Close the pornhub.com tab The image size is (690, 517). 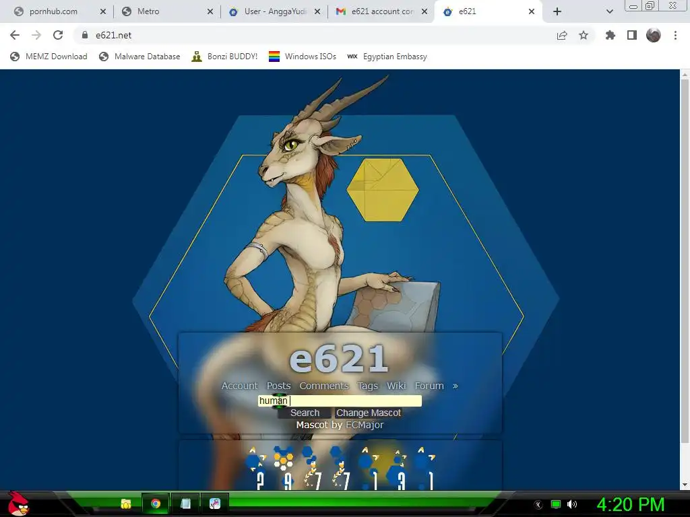[103, 11]
